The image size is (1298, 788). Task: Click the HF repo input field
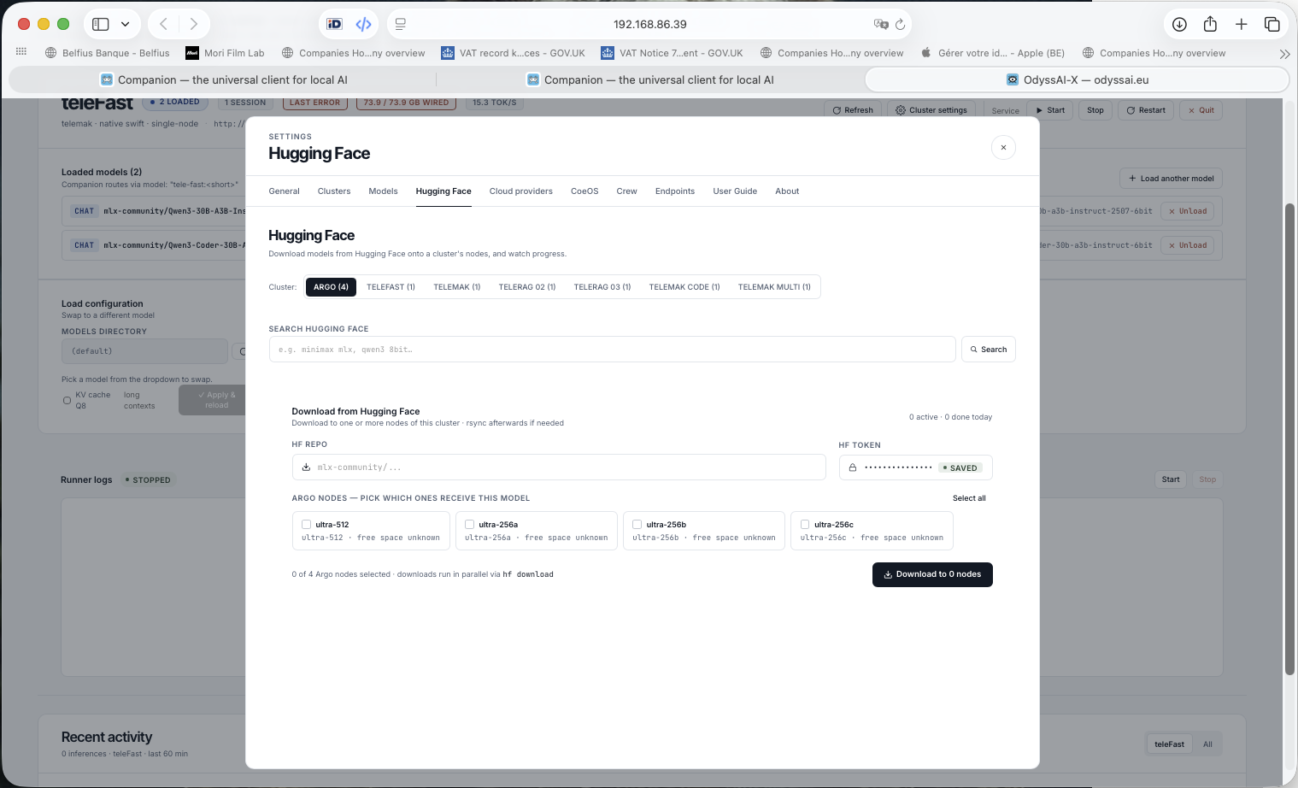coord(559,468)
